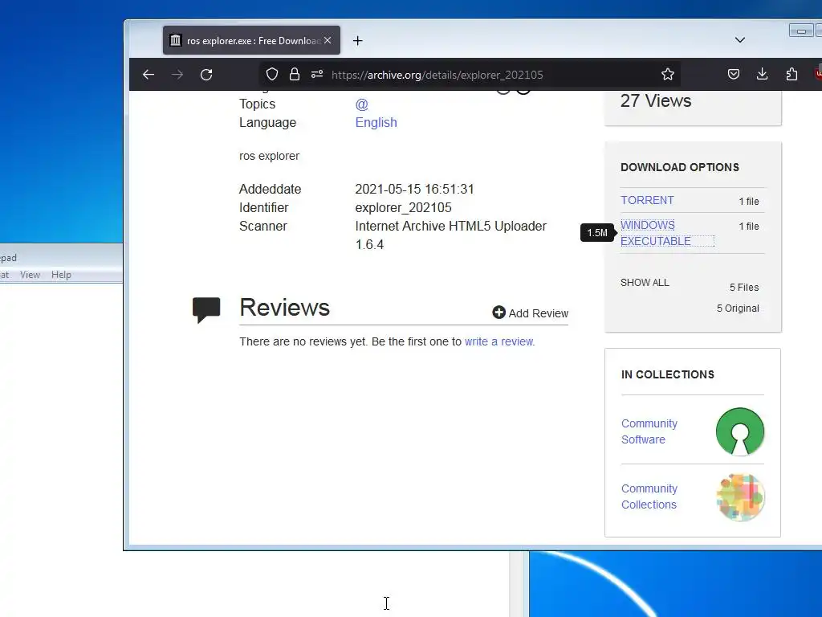Click the forward navigation arrow
Image resolution: width=822 pixels, height=617 pixels.
tap(177, 75)
